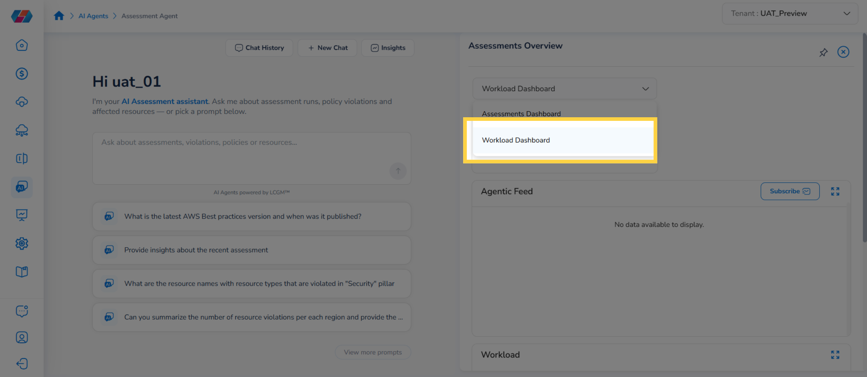Open the Workload Dashboard selector dropdown
The image size is (867, 377).
tap(565, 89)
